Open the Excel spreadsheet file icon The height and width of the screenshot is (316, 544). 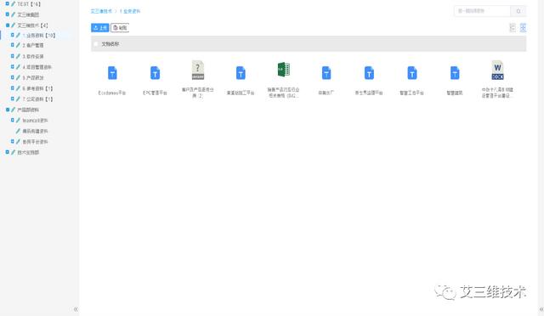pyautogui.click(x=283, y=70)
